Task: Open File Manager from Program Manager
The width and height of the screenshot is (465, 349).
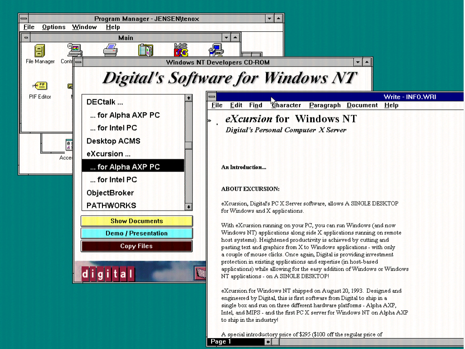Action: point(39,50)
